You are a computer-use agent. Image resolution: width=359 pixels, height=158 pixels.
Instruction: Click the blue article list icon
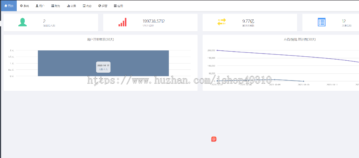pos(322,22)
